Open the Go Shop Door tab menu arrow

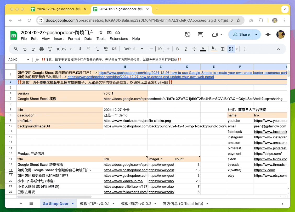[73, 204]
